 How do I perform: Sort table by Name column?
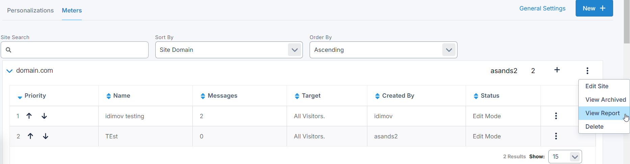tap(109, 96)
